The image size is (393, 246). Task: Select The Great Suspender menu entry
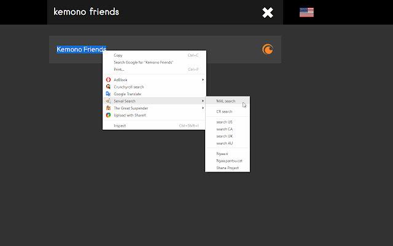click(x=154, y=108)
